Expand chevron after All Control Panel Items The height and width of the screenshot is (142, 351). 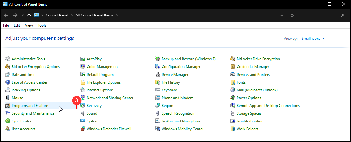[x=117, y=15]
